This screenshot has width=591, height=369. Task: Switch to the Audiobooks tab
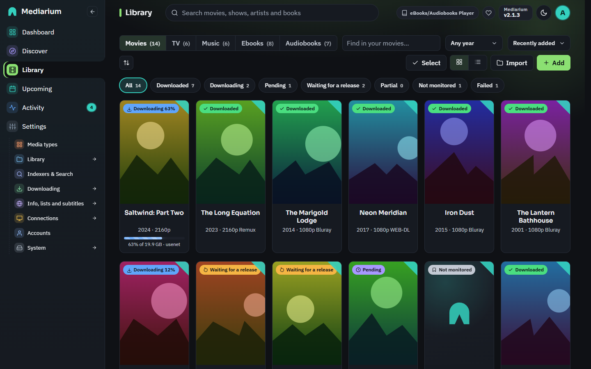point(308,43)
